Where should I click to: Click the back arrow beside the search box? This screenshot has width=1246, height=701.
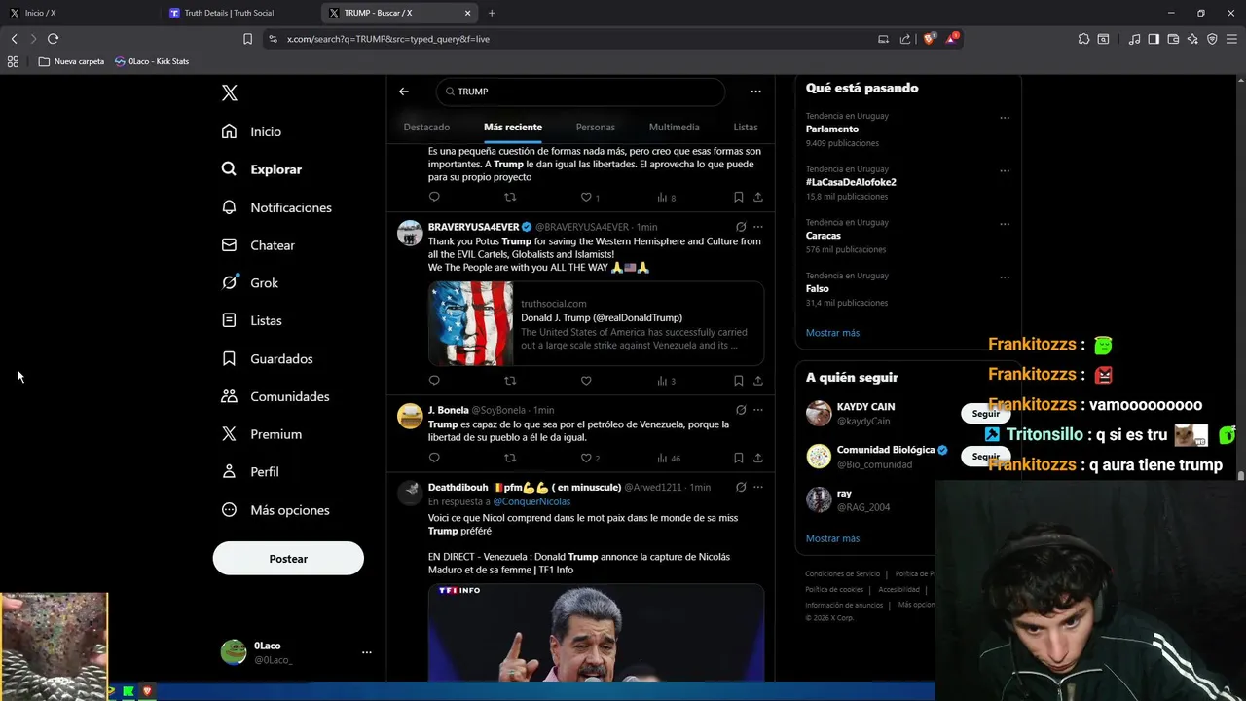[x=404, y=92]
